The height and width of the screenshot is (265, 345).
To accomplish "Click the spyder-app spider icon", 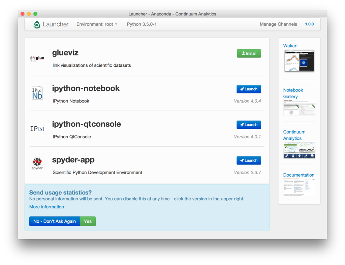I will [37, 163].
